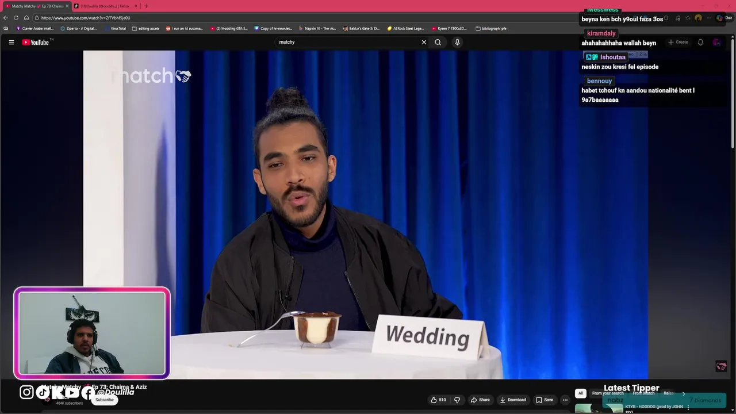
Task: Open the browser home button
Action: [26, 18]
